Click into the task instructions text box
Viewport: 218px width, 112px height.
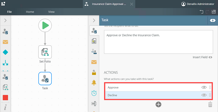(x=158, y=42)
